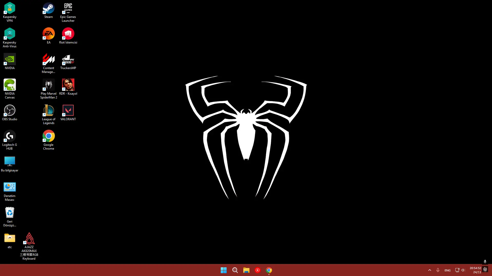Image resolution: width=492 pixels, height=276 pixels.
Task: Select NVIDIA Canvas desktop icon
Action: point(9,89)
